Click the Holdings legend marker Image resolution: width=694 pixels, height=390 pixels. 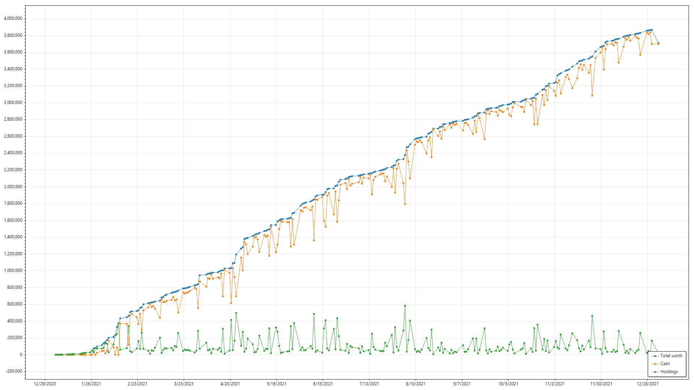(655, 372)
